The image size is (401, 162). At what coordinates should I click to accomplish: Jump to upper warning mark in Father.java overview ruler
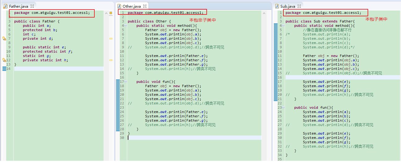click(x=111, y=39)
